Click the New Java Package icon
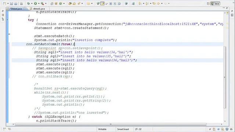The height and width of the screenshot is (132, 235). pos(56,3)
